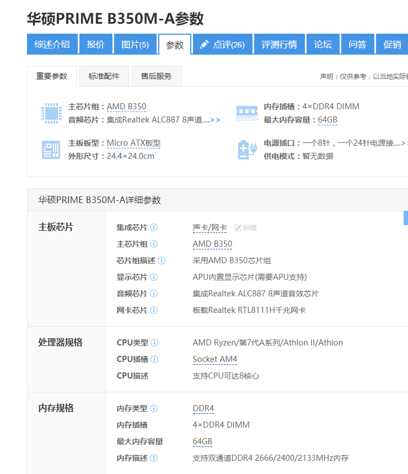Click the 内存规格 category heading

(56, 408)
